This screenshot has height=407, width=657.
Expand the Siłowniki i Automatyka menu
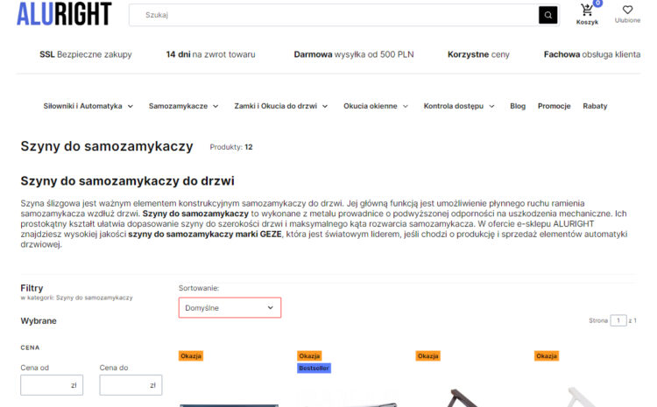[88, 107]
